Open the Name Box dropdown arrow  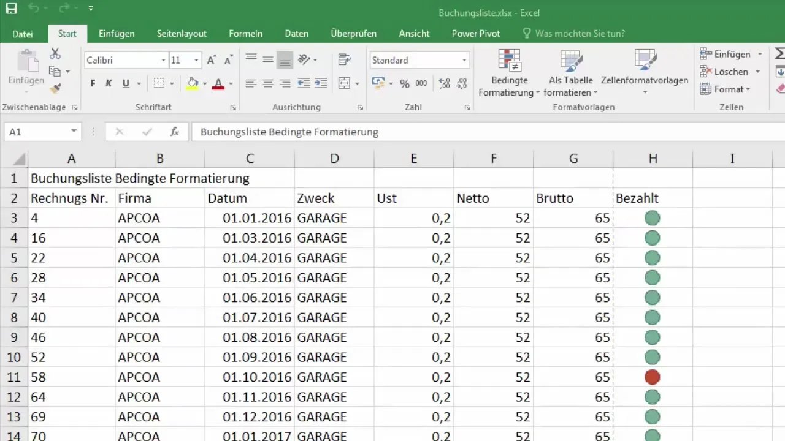[74, 132]
